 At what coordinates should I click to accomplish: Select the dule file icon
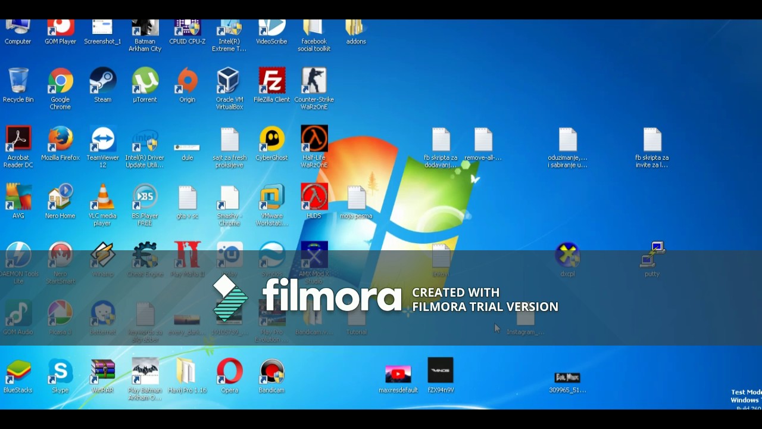pyautogui.click(x=187, y=147)
